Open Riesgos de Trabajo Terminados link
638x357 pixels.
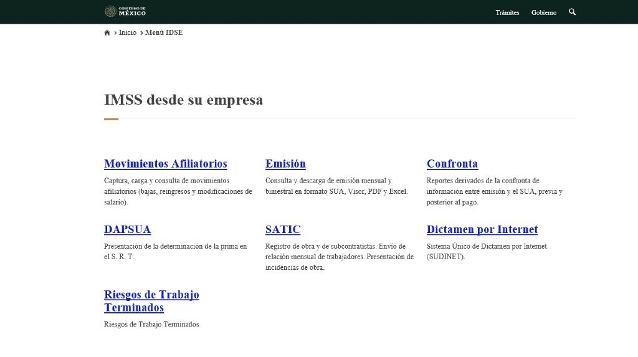point(151,301)
